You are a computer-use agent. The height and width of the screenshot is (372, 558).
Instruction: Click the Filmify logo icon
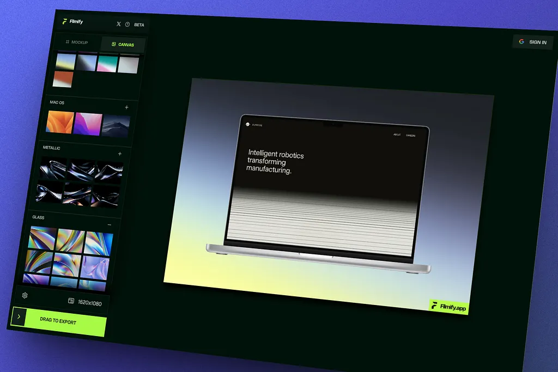65,21
